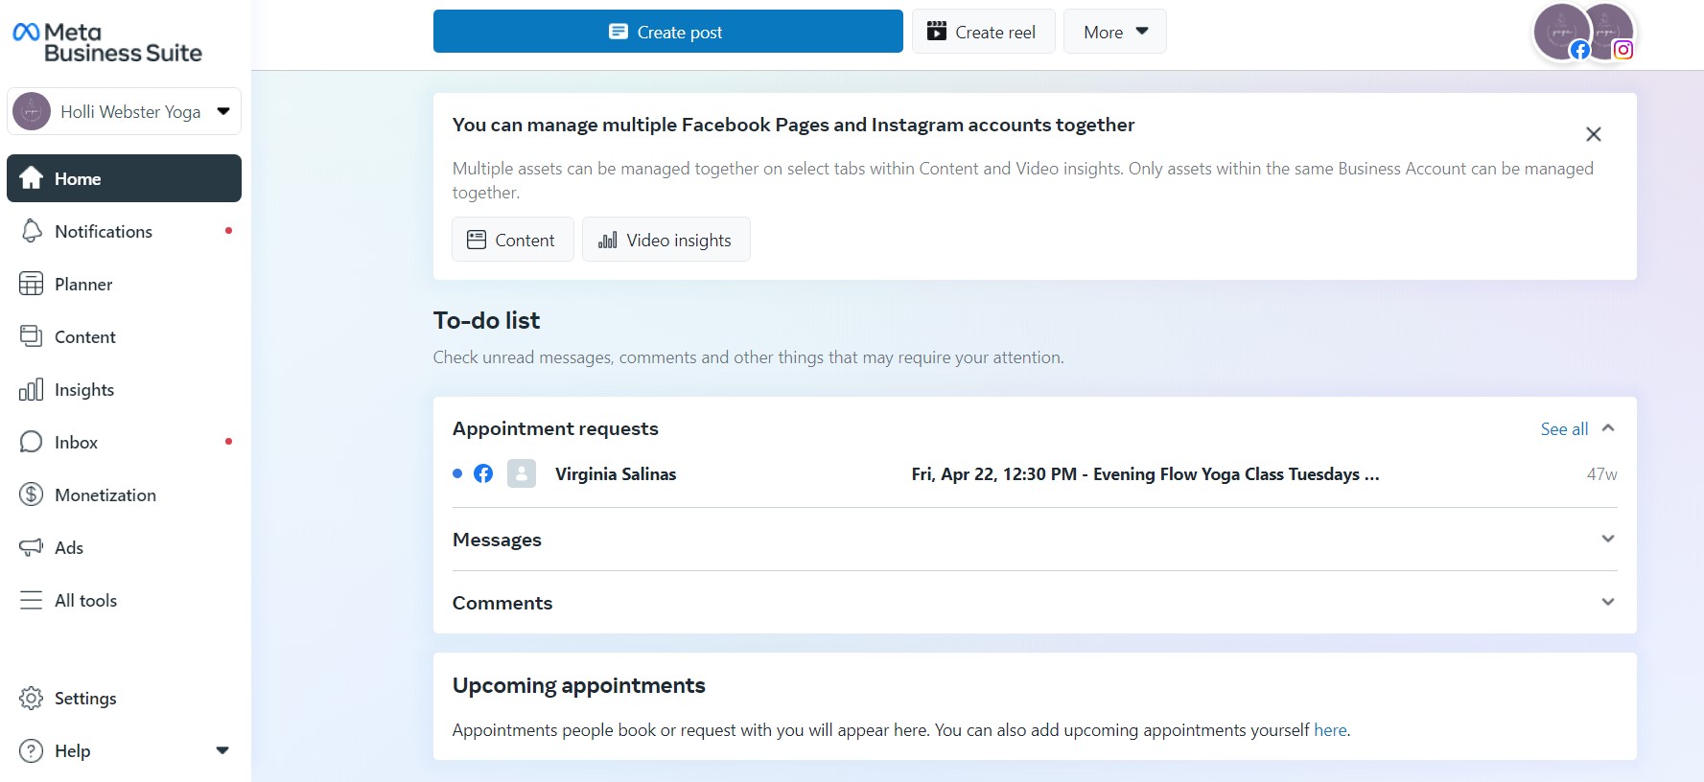Click the Holli Webster Yoga page avatar

[x=32, y=112]
